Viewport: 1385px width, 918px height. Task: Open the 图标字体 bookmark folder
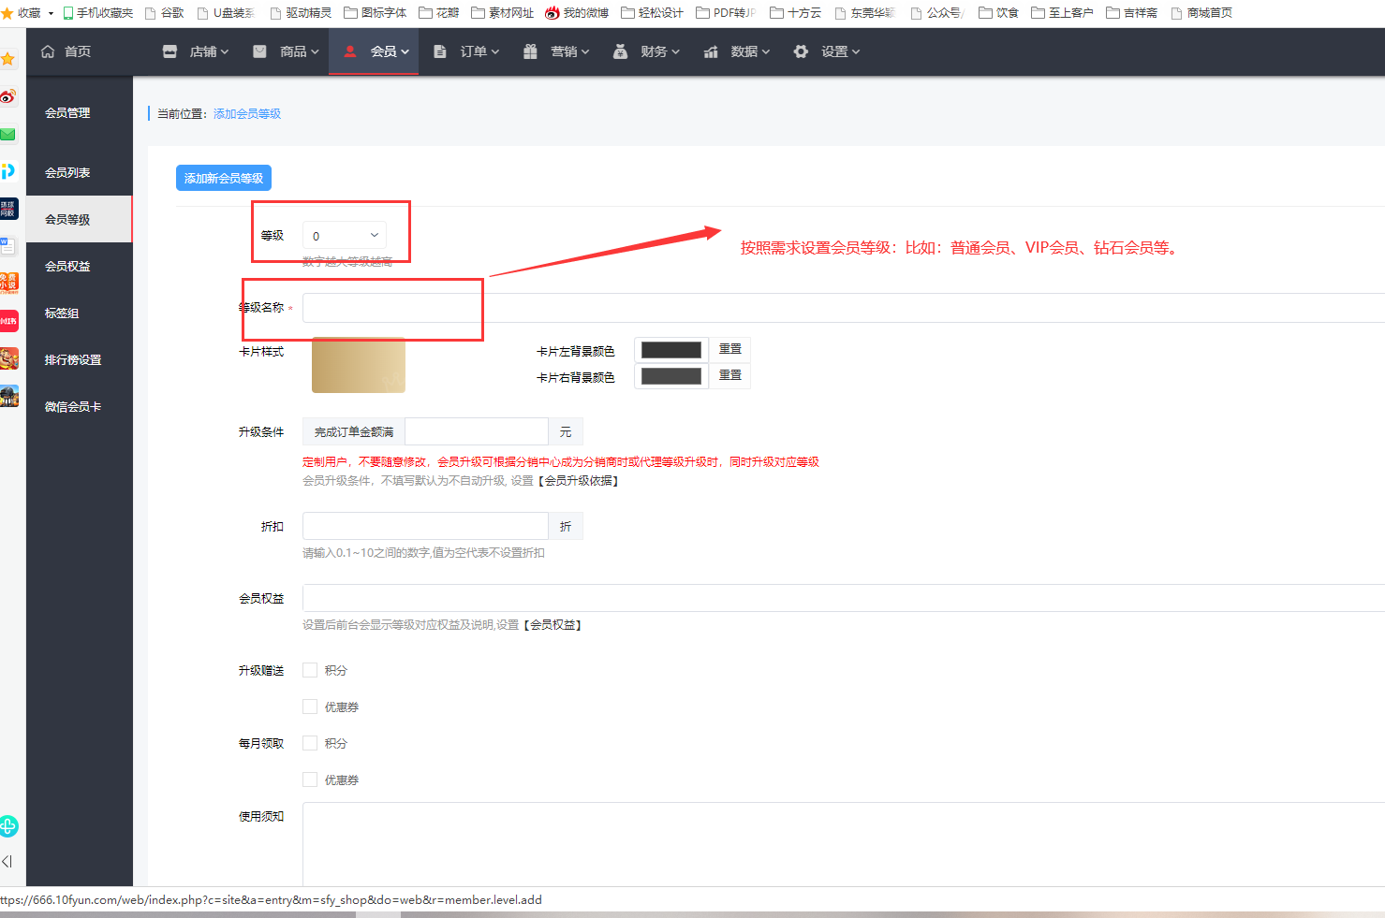[x=375, y=13]
